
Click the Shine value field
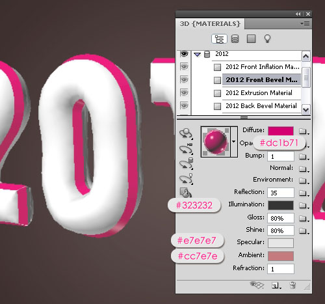click(x=281, y=230)
